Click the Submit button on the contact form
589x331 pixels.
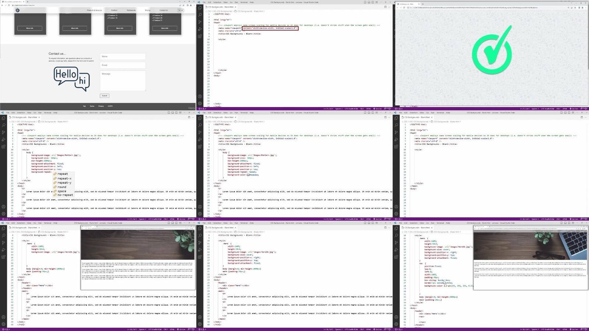[105, 96]
